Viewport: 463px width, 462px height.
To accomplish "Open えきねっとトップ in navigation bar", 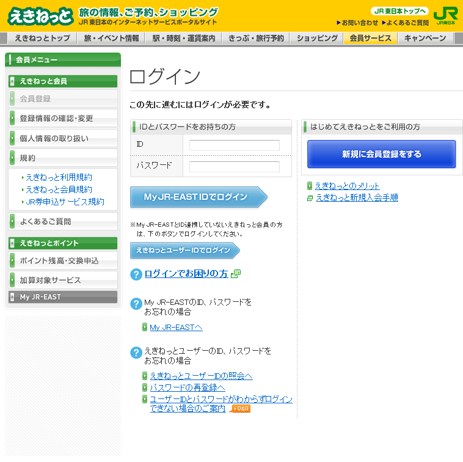I will point(42,38).
